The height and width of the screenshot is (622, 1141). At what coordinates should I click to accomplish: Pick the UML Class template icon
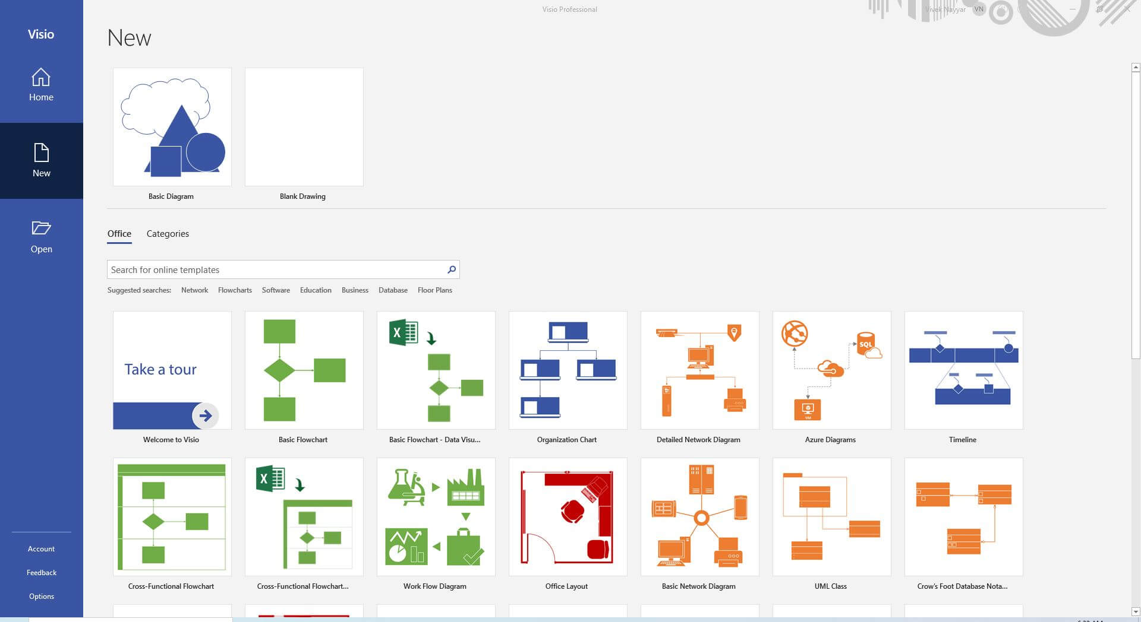coord(832,517)
